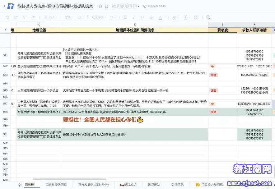Open the Tencent Docs logo home

11,6
